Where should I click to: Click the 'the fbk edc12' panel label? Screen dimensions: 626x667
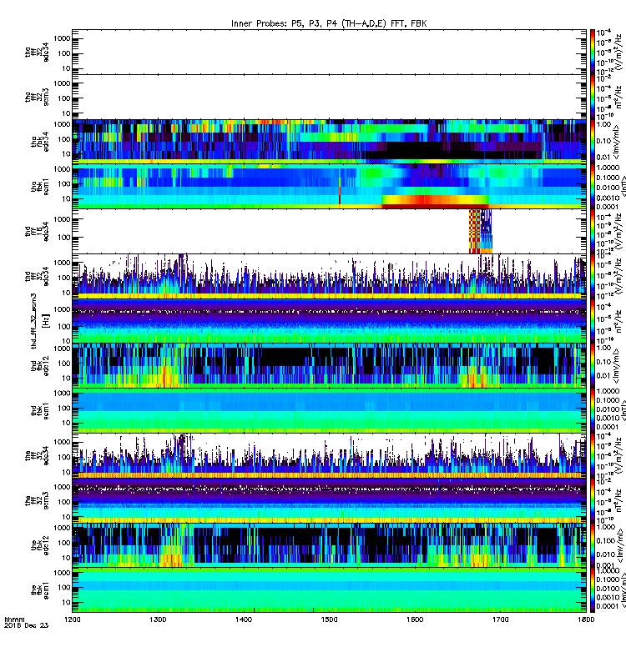coord(40,545)
